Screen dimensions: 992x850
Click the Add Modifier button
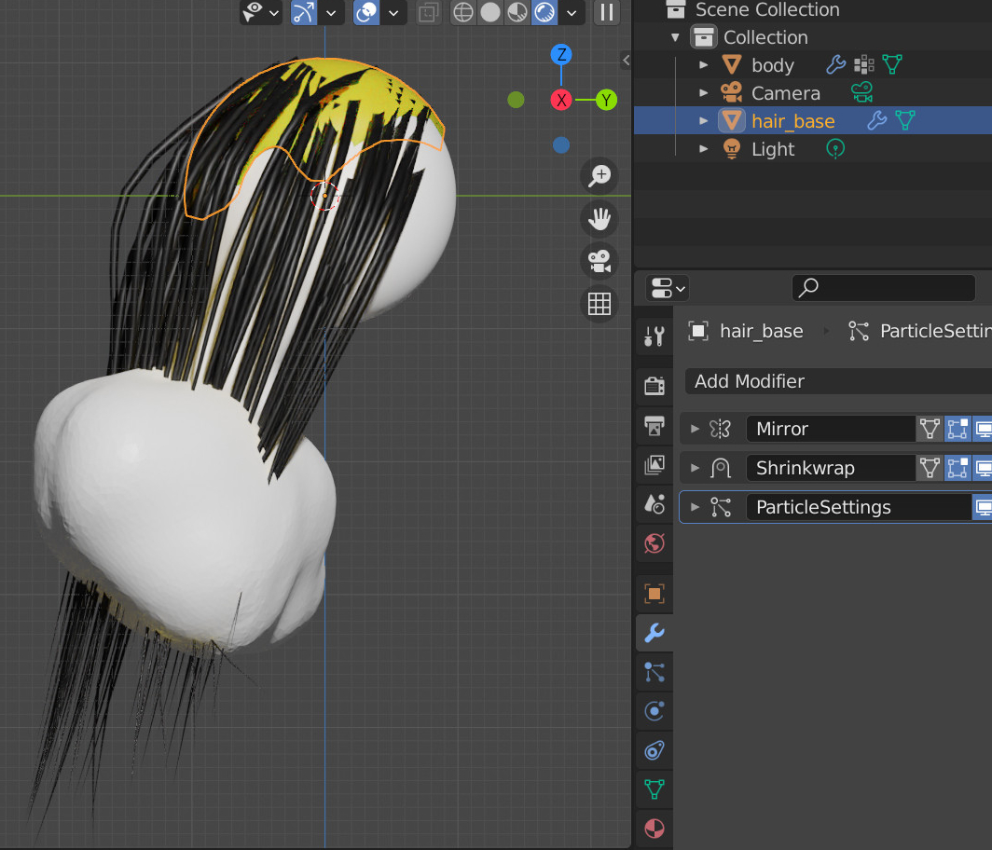click(x=839, y=381)
